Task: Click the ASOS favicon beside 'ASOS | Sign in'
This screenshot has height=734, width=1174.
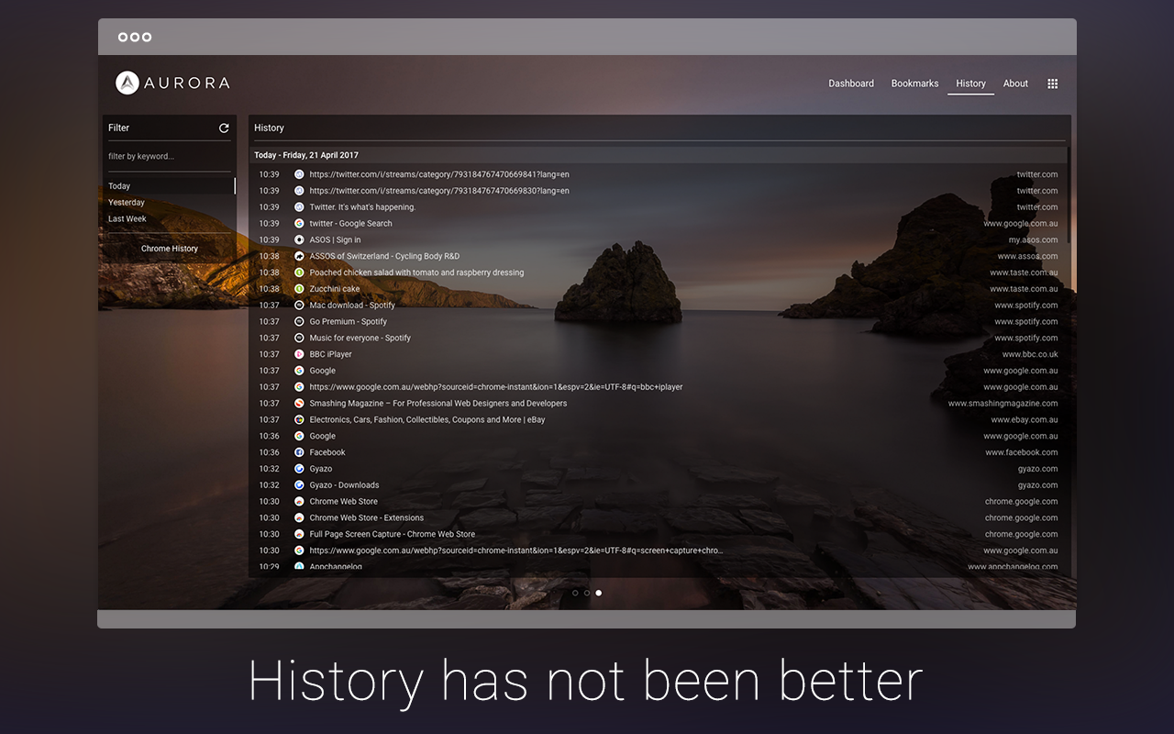Action: click(x=298, y=239)
